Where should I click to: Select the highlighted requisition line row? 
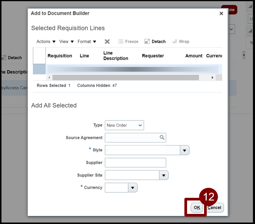click(x=133, y=69)
